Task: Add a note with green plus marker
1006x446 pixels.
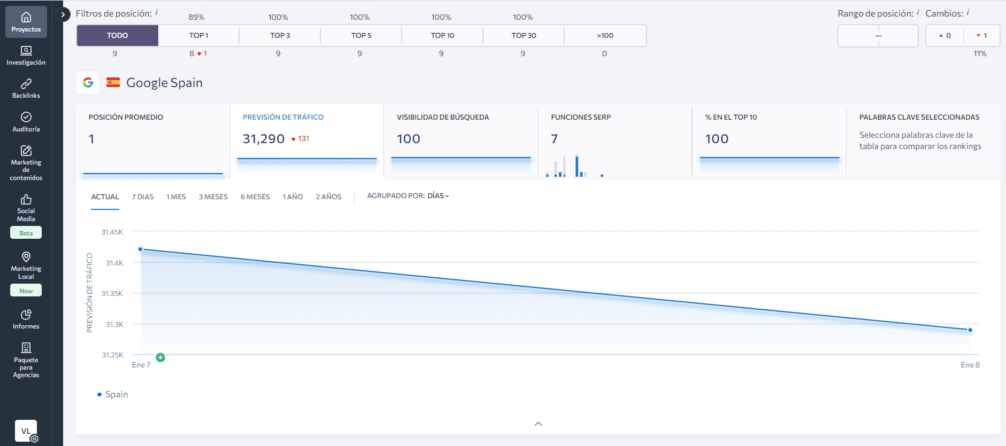Action: tap(160, 357)
